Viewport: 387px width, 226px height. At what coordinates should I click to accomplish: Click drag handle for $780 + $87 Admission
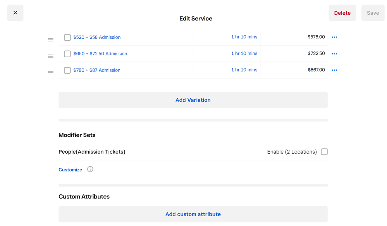coord(50,73)
